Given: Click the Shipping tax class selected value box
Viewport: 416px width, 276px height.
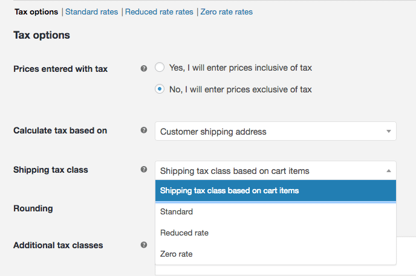Looking at the screenshot, I should 276,170.
